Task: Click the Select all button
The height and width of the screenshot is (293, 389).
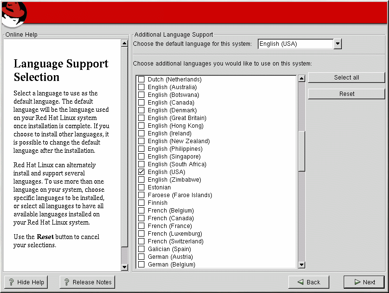Action: click(346, 78)
